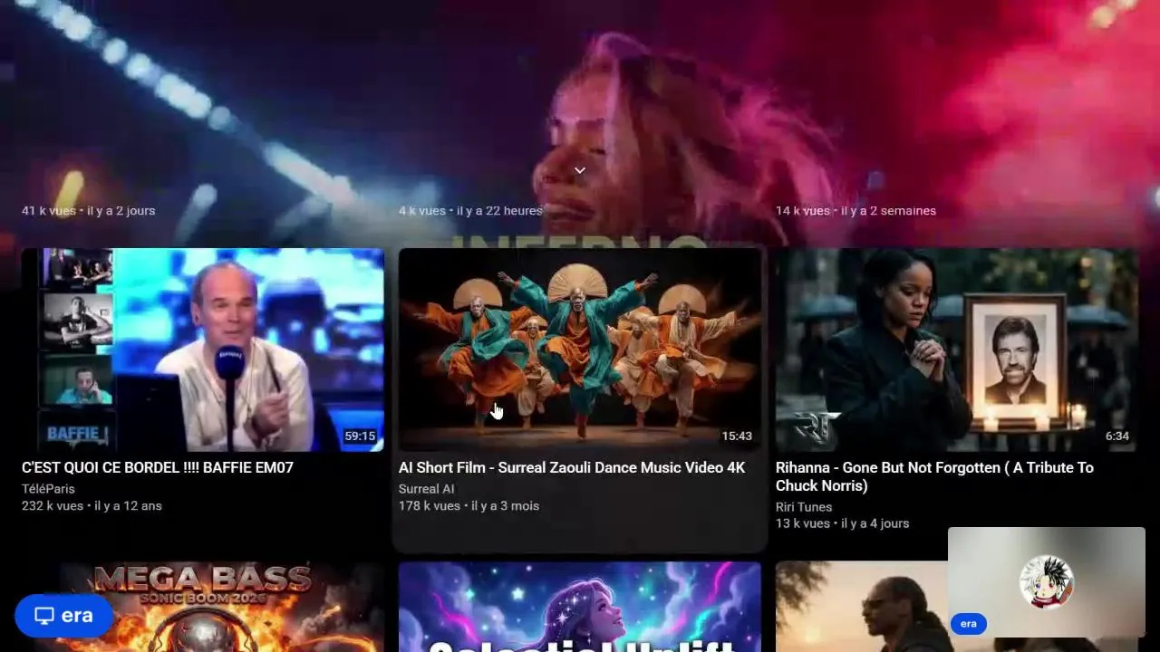
Task: Open the Rihanna tribute video thumbnail
Action: pyautogui.click(x=957, y=350)
